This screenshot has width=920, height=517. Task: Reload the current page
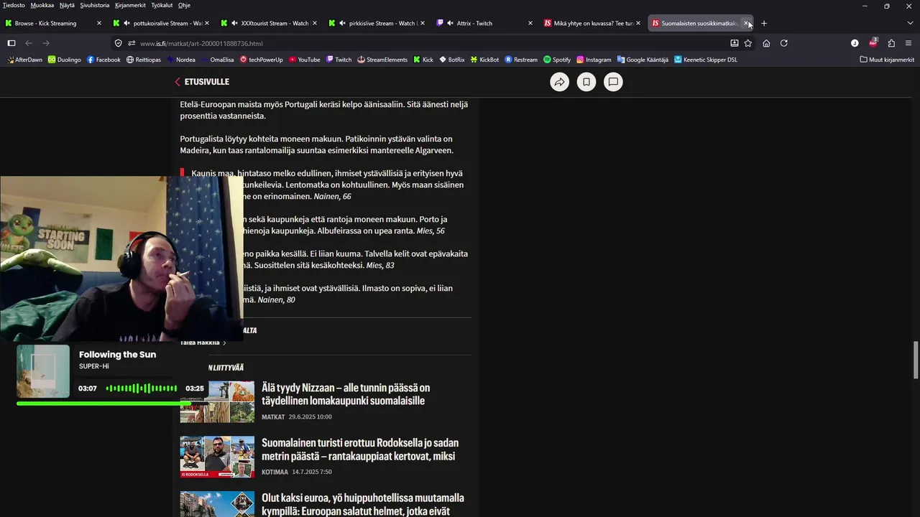[784, 43]
